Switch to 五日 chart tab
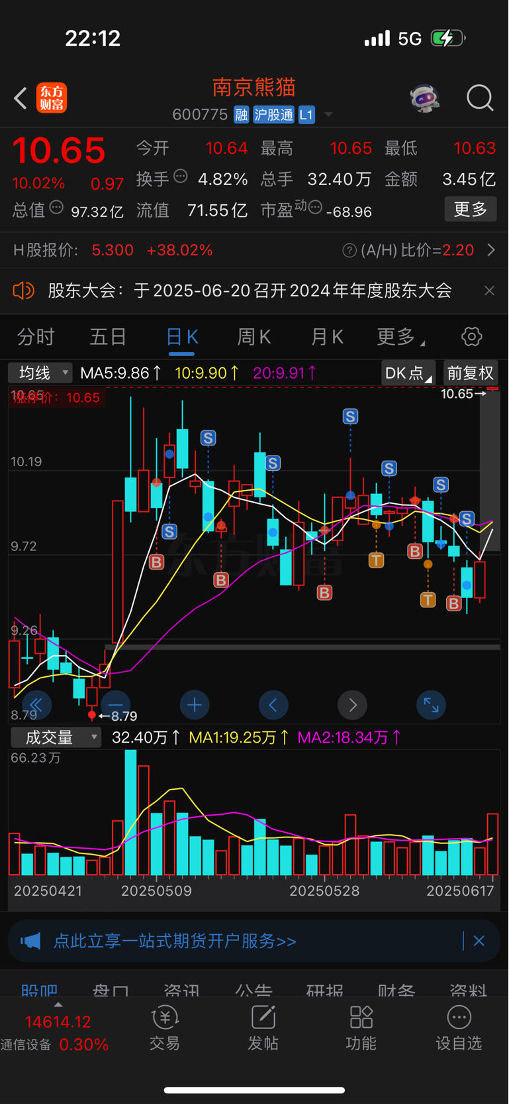 pyautogui.click(x=108, y=337)
